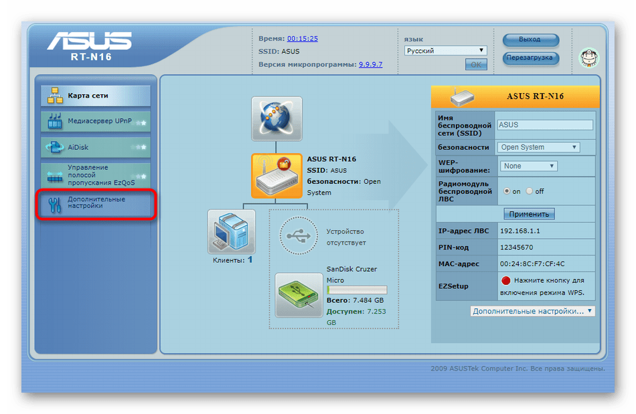
Task: Click Устройство отсутствует text
Action: (346, 237)
